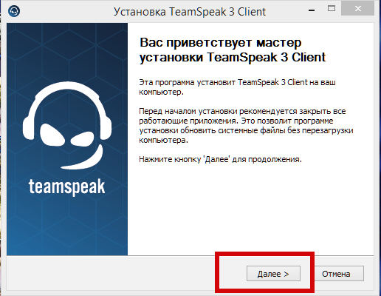The height and width of the screenshot is (296, 381).
Task: Click the paragraph starting Эта программа установит
Action: [x=237, y=87]
